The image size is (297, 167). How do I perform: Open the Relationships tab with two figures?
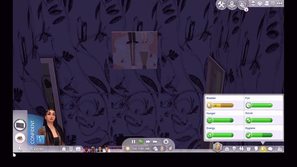241,149
